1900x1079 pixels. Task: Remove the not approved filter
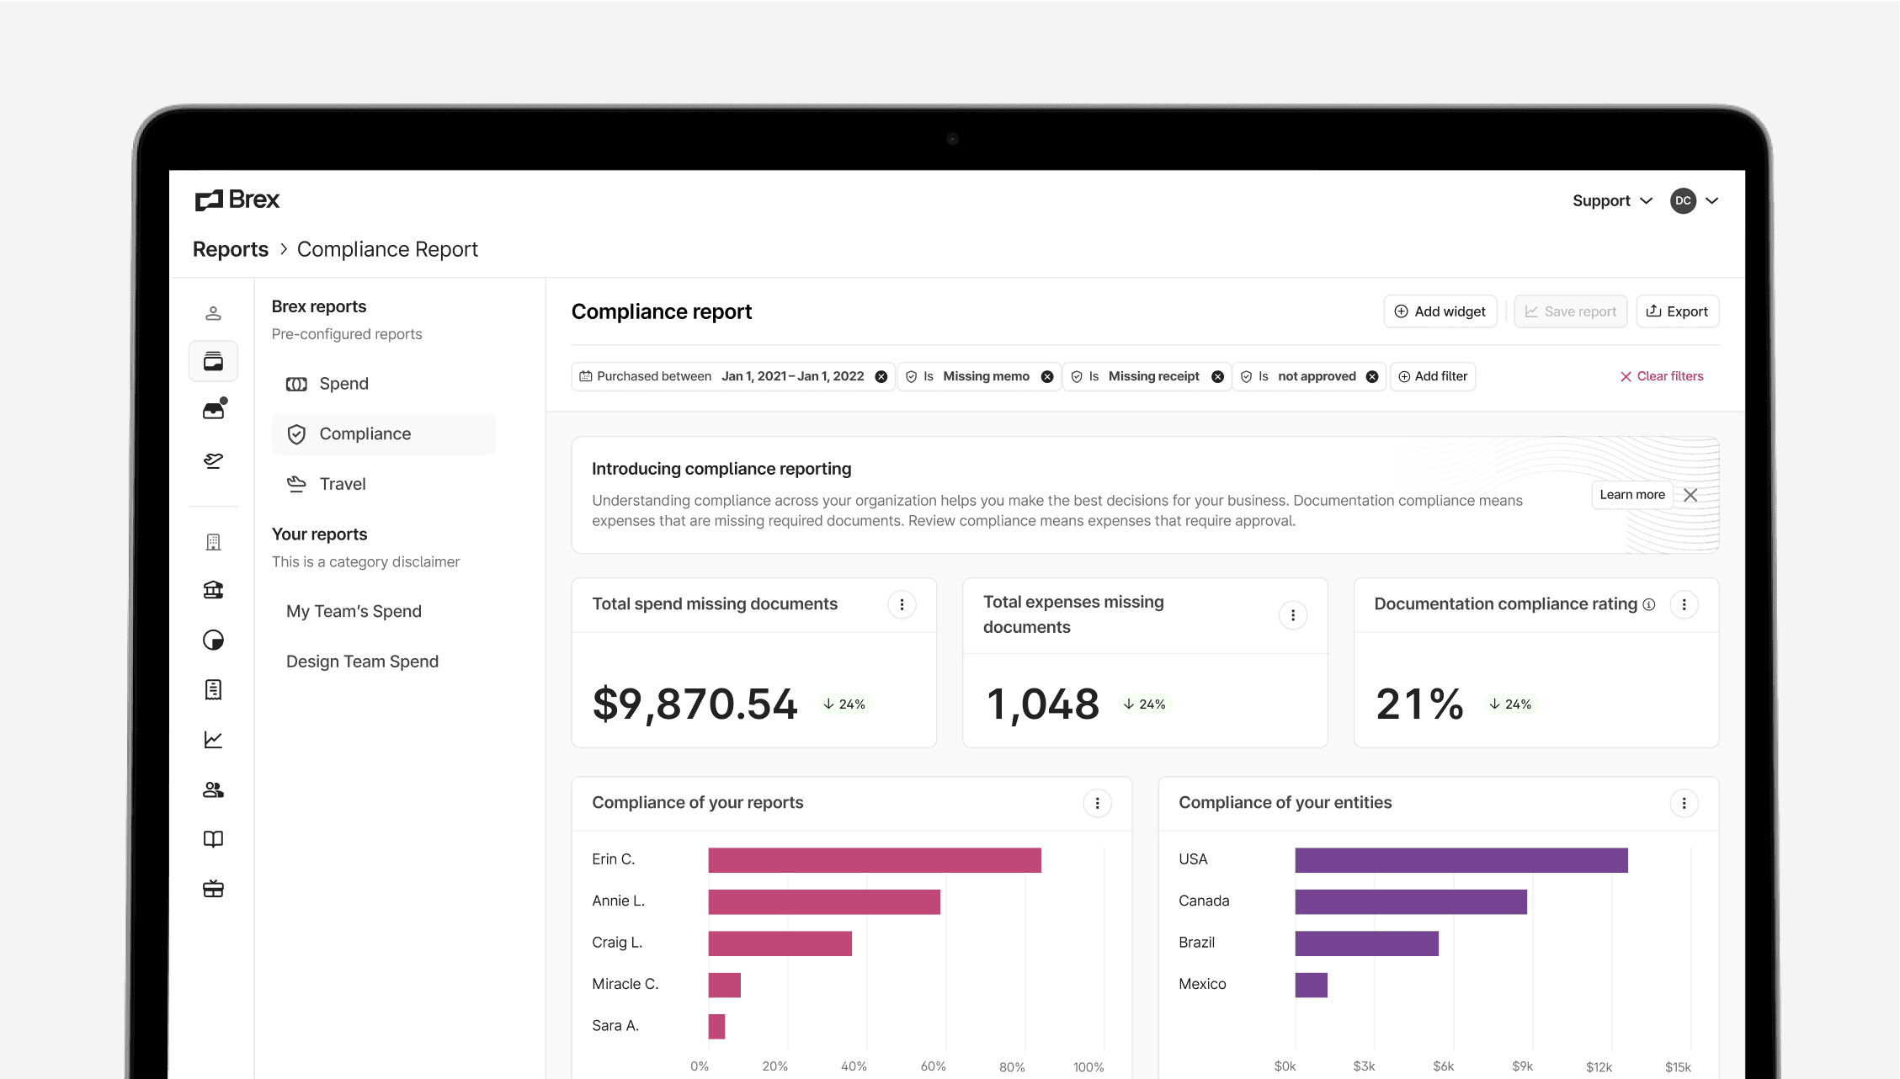1372,377
